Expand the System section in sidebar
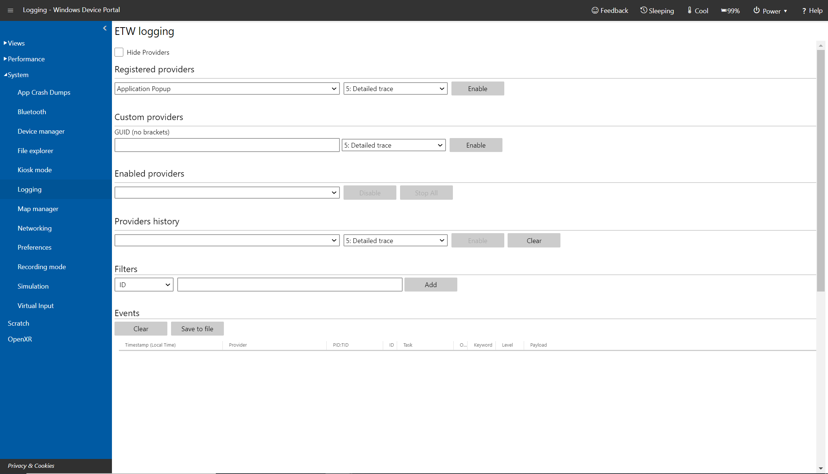This screenshot has height=474, width=828. [18, 75]
